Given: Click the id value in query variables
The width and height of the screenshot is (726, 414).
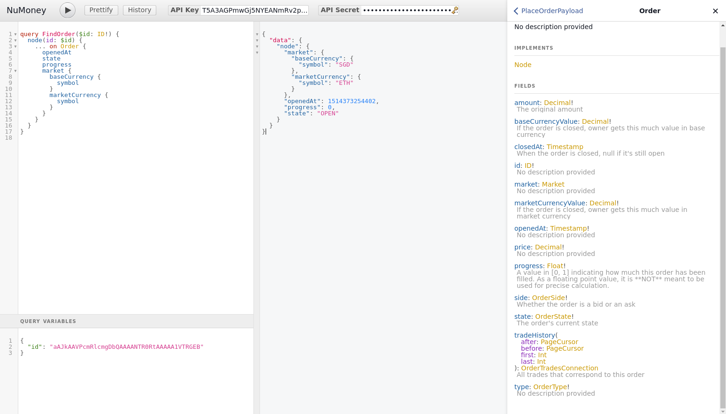Looking at the screenshot, I should click(127, 347).
